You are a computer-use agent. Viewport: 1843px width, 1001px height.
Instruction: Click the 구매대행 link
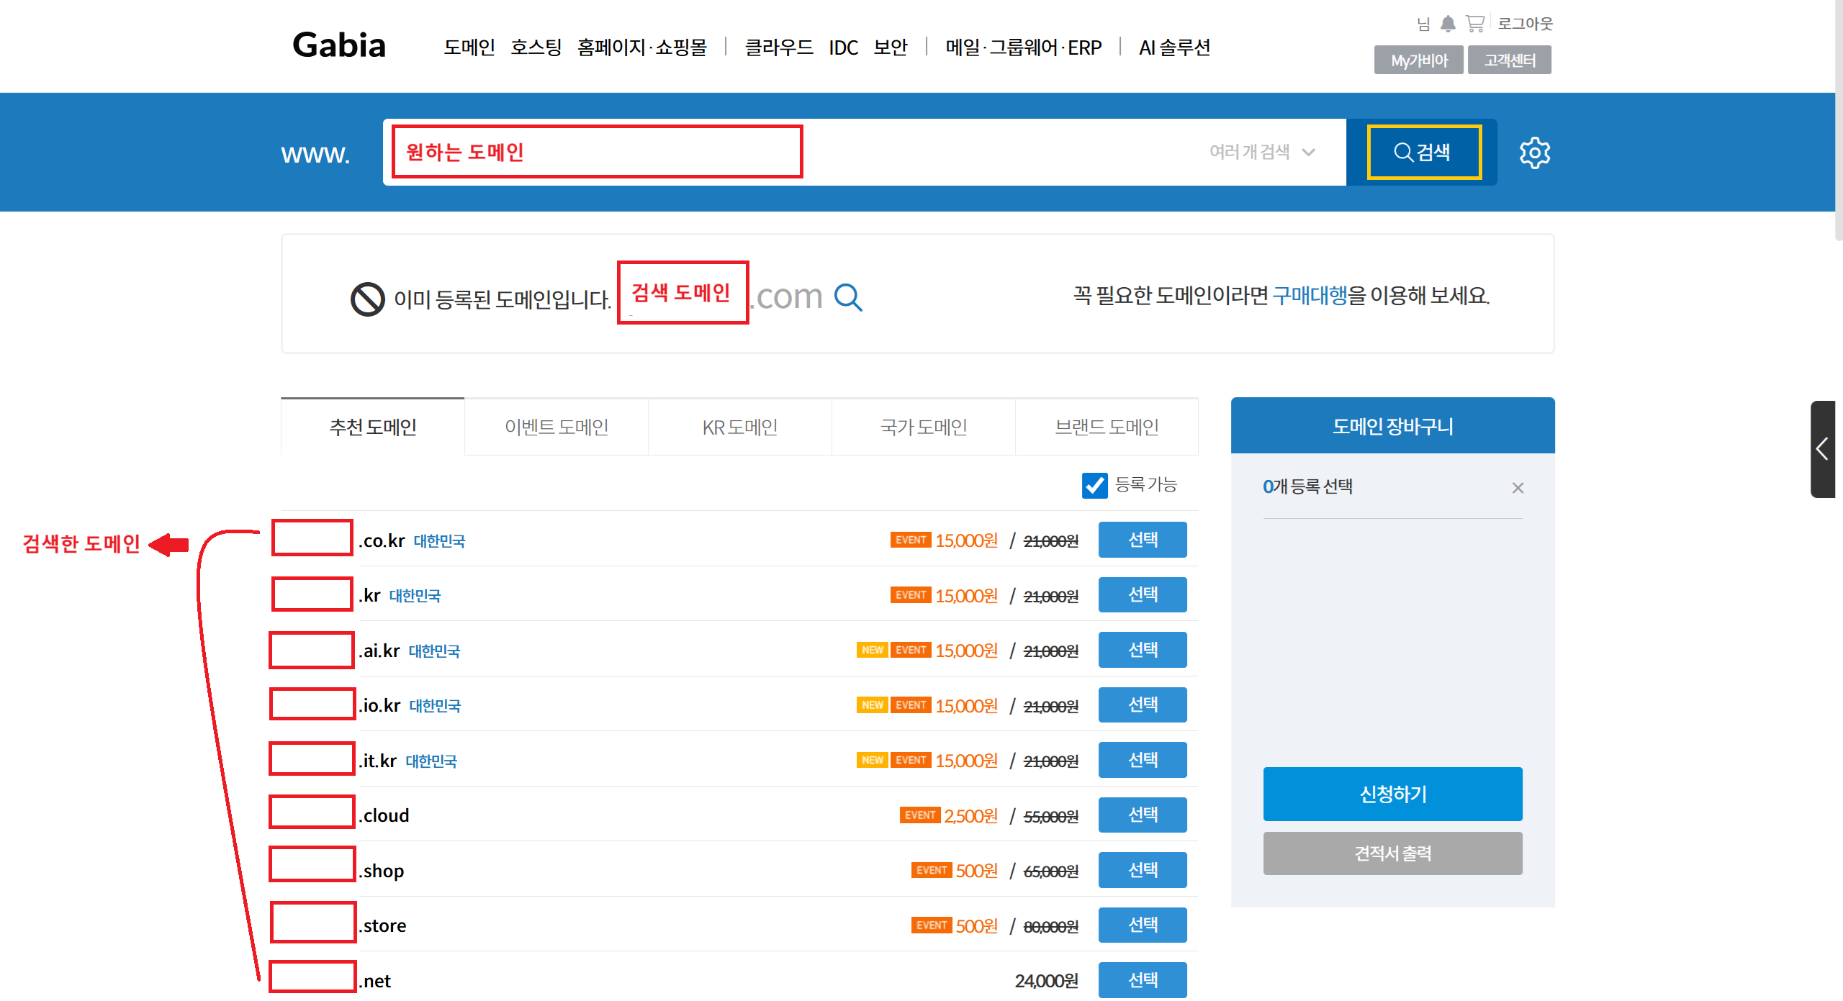(x=1309, y=296)
